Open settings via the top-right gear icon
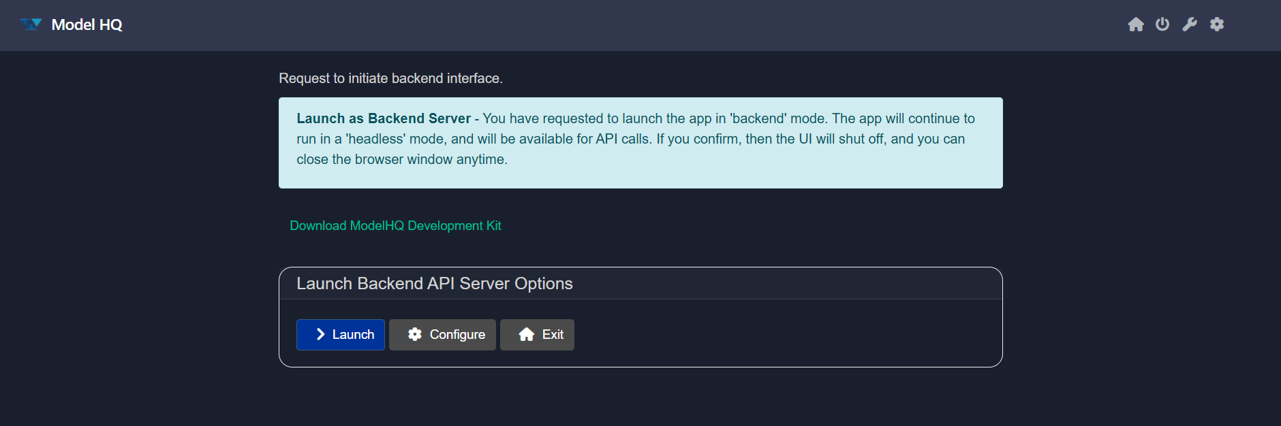The height and width of the screenshot is (426, 1281). pyautogui.click(x=1217, y=24)
